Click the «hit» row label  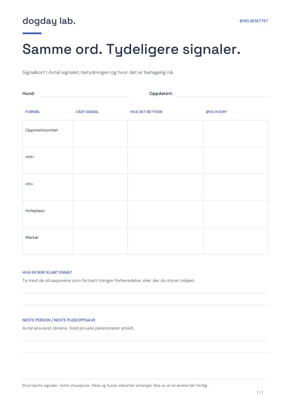pos(30,157)
